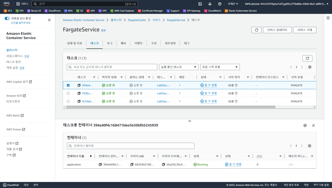Sort by the 마지막 상태 column

coord(122,77)
